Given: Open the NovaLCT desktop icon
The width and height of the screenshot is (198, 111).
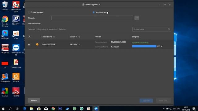Looking at the screenshot, I should pos(16,20).
